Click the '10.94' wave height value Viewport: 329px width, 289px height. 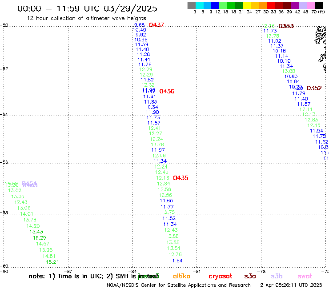293,82
